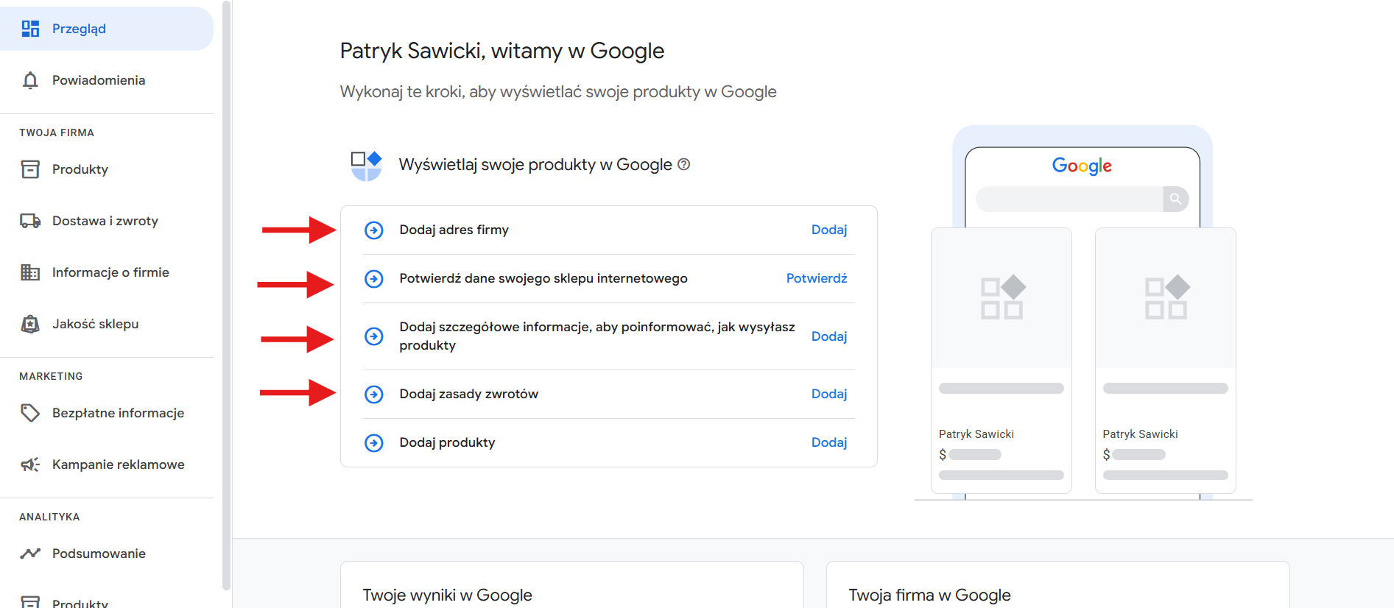This screenshot has width=1394, height=608.
Task: Open Podsumowanie under Analityka
Action: click(107, 554)
